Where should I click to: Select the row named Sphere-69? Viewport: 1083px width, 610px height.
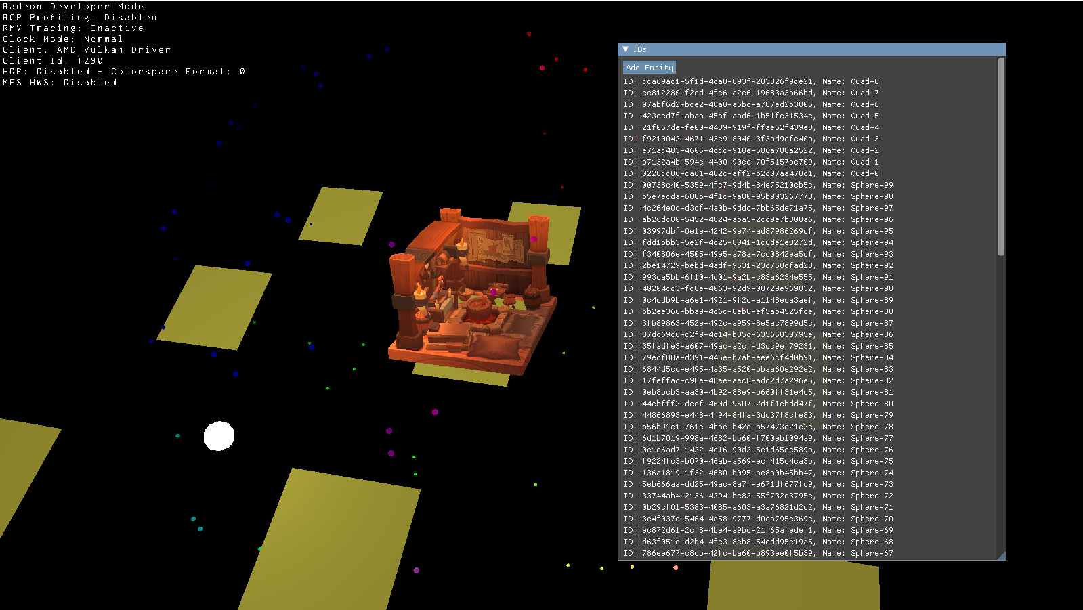tap(759, 530)
